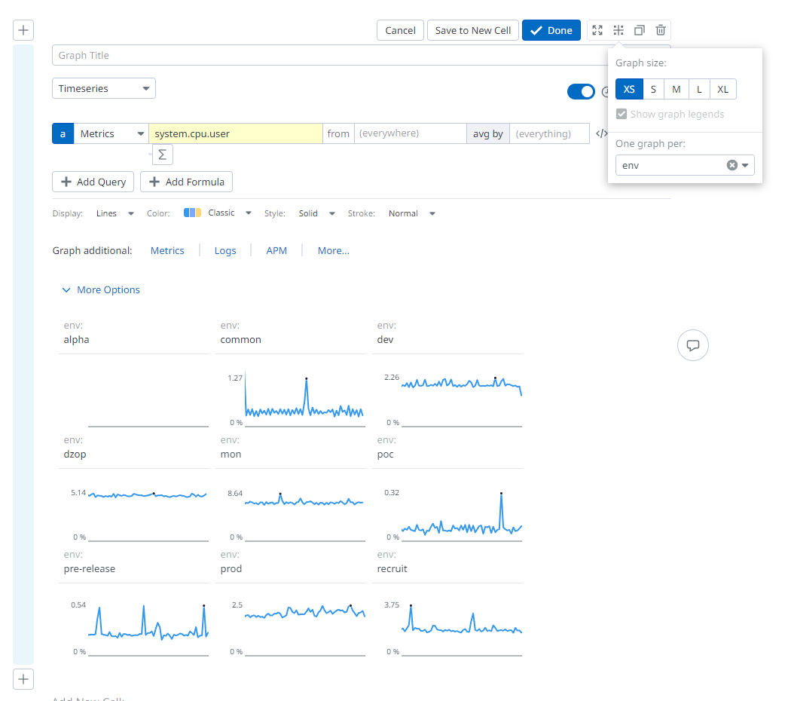The width and height of the screenshot is (788, 701).
Task: Select XS graph size
Action: [629, 89]
